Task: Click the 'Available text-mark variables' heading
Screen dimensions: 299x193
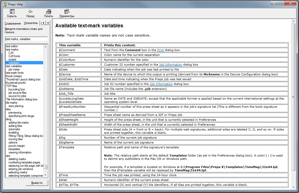Action: click(x=89, y=26)
